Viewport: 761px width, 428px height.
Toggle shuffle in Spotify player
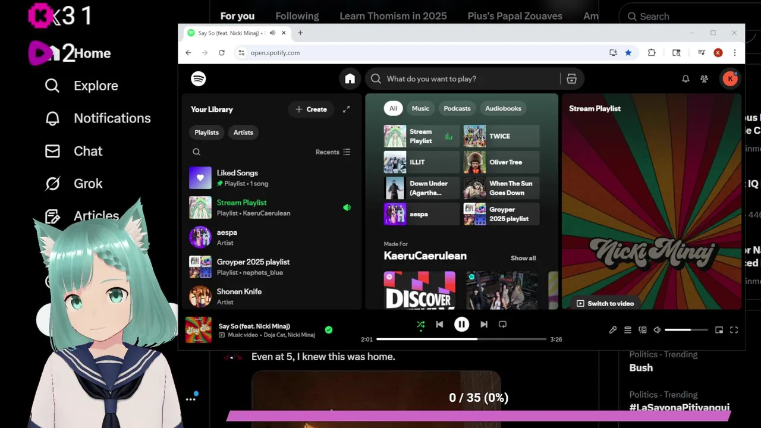click(x=420, y=325)
